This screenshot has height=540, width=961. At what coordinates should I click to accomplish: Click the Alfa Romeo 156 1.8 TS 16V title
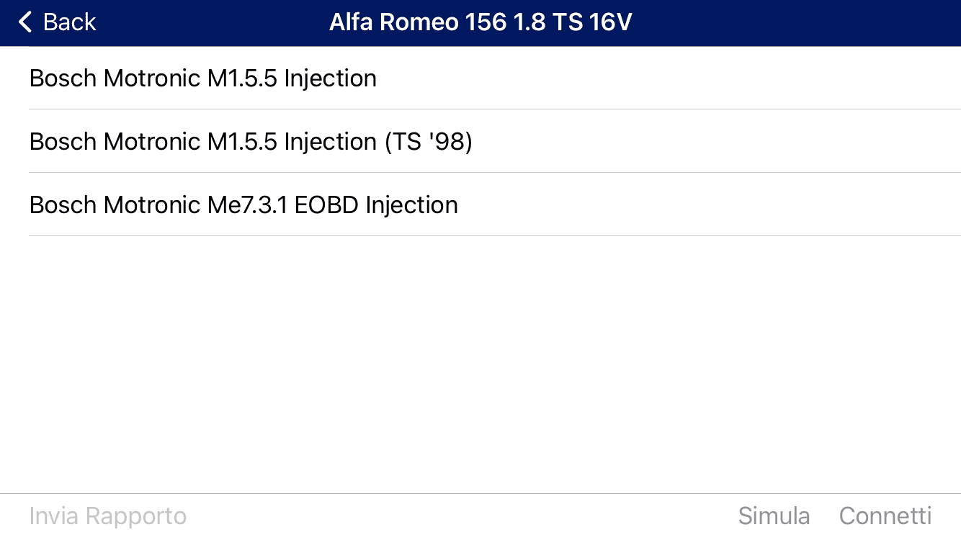tap(481, 22)
